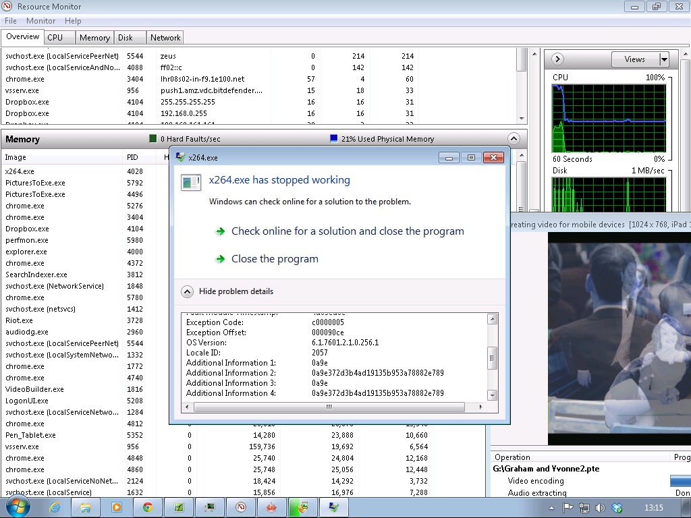Switch to the CPU tab

pos(55,38)
